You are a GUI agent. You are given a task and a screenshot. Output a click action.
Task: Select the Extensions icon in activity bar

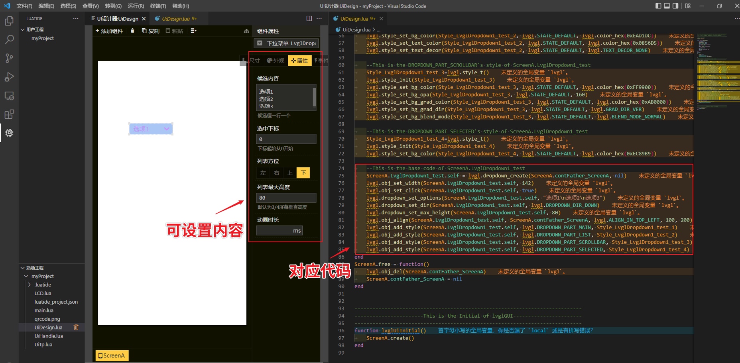[9, 114]
